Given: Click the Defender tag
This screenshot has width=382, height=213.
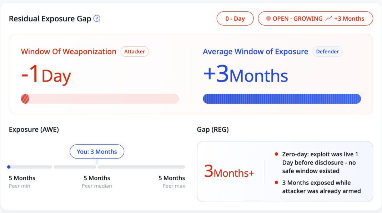Looking at the screenshot, I should (327, 52).
